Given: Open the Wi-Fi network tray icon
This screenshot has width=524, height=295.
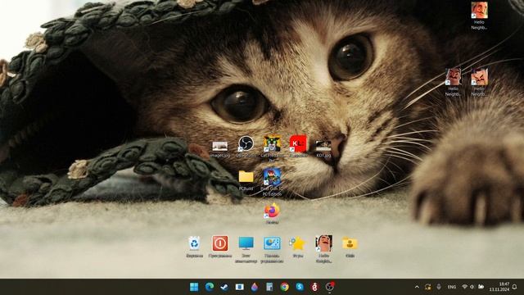Looking at the screenshot, I should pos(464,287).
